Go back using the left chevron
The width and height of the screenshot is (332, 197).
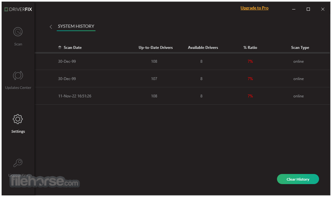[x=51, y=26]
